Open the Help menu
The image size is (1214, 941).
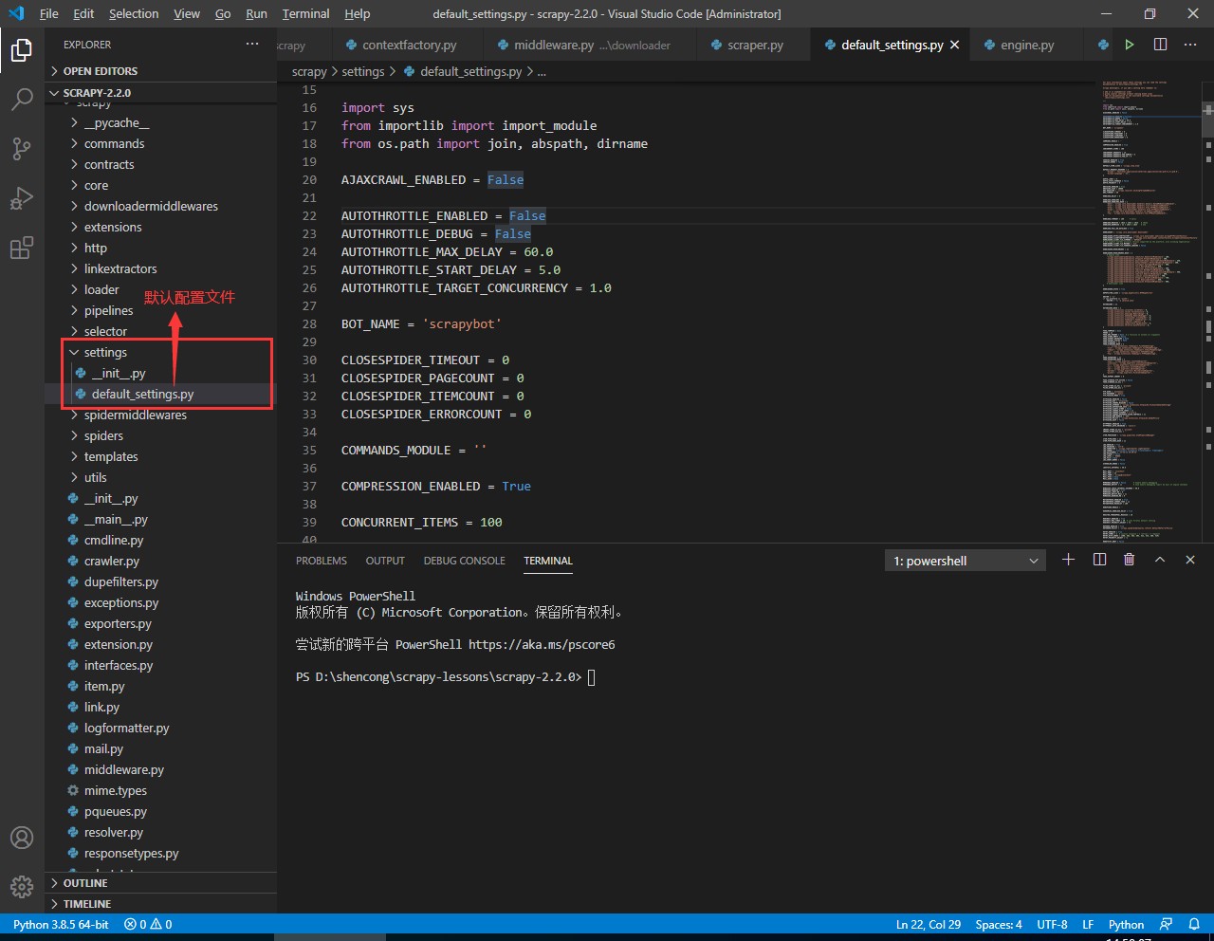click(x=358, y=13)
